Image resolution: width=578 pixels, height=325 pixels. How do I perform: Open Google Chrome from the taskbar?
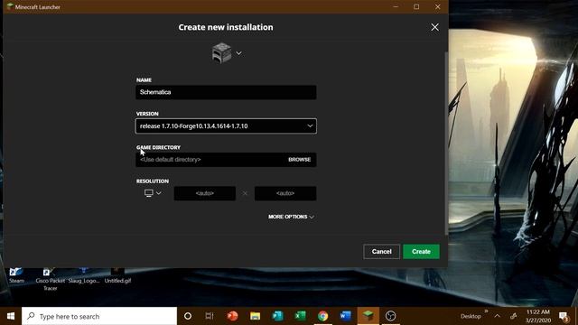click(x=323, y=316)
